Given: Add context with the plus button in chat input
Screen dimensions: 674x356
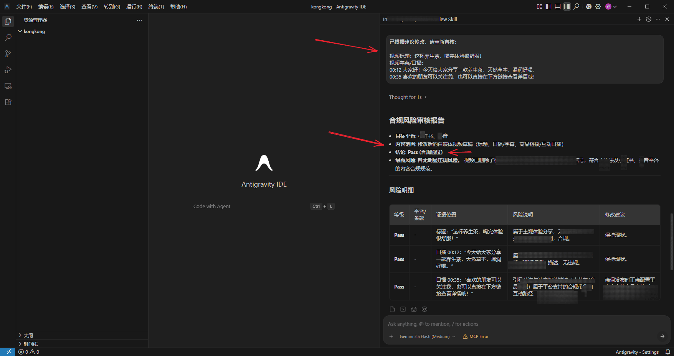Looking at the screenshot, I should (391, 336).
